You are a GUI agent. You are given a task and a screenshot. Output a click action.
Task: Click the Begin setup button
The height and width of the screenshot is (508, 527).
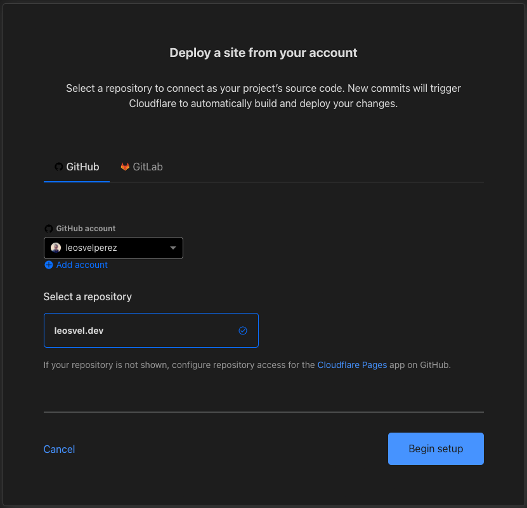coord(436,448)
